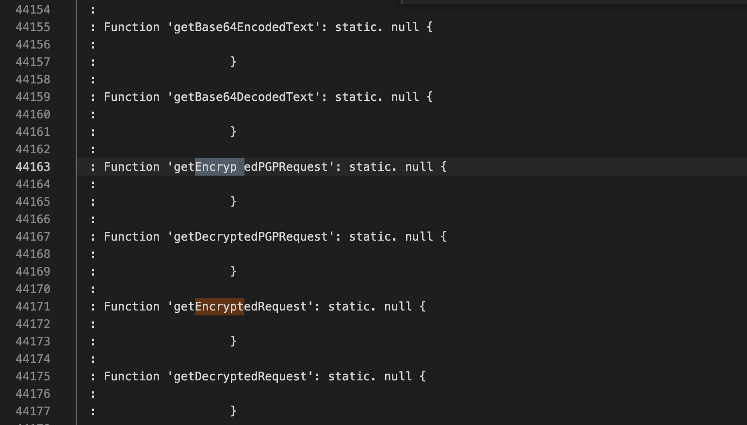Click the orange-highlighted 'Encrypt' match in getEncryptedRequest
Image resolution: width=747 pixels, height=425 pixels.
[x=219, y=307]
